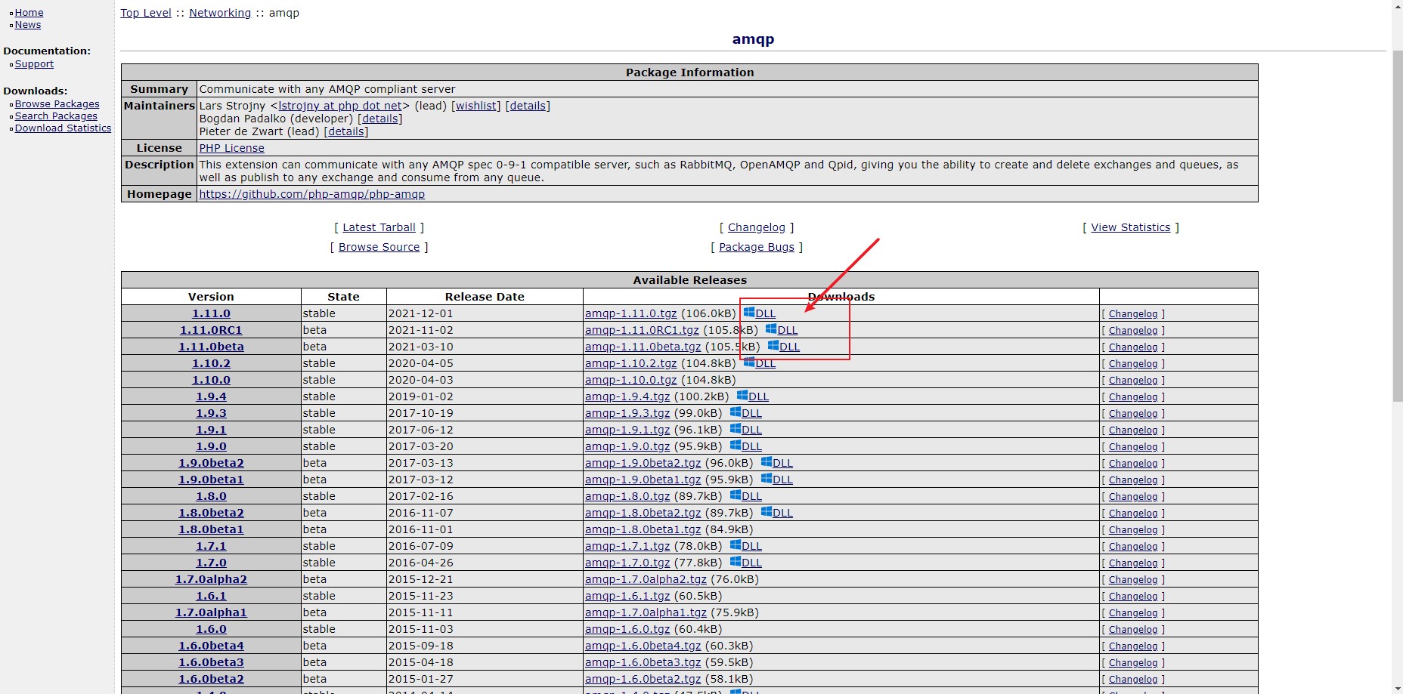Download the Latest Tarball
This screenshot has height=694, width=1403.
(x=379, y=227)
